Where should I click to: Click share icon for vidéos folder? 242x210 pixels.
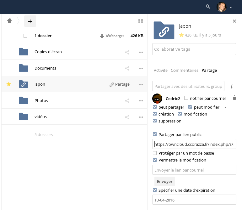[127, 117]
